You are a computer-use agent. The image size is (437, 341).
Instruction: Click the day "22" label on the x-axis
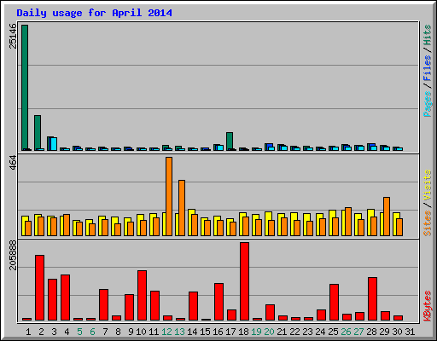[294, 332]
